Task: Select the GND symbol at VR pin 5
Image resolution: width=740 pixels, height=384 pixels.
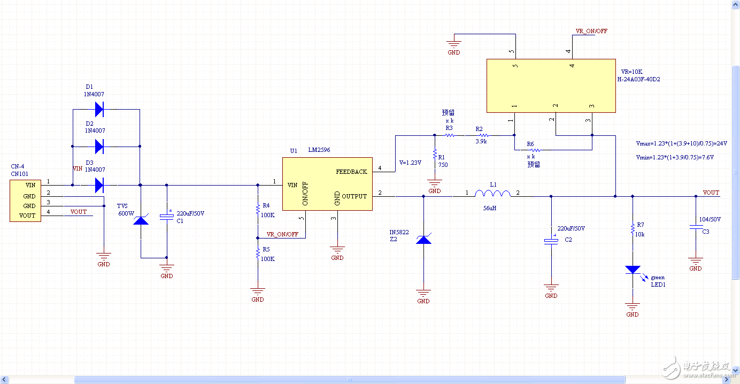Action: tap(453, 47)
